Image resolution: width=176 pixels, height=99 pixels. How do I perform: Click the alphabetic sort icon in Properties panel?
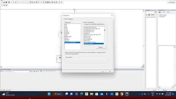coord(146,15)
